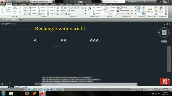Viewport: 172px width, 96px height.
Task: Insert a Table
Action: [96, 14]
